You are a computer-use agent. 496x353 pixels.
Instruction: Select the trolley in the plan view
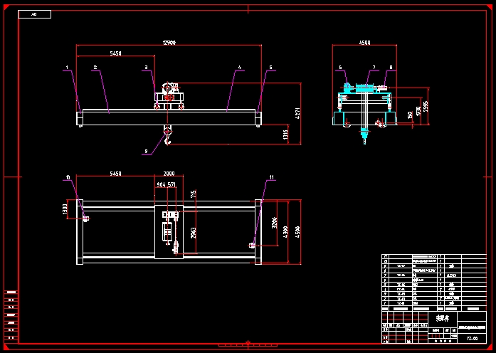169,229
